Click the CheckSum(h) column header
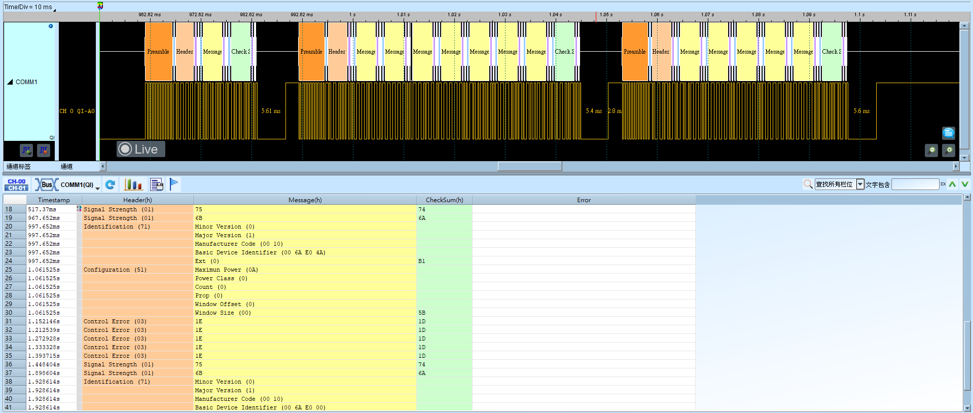 [444, 200]
